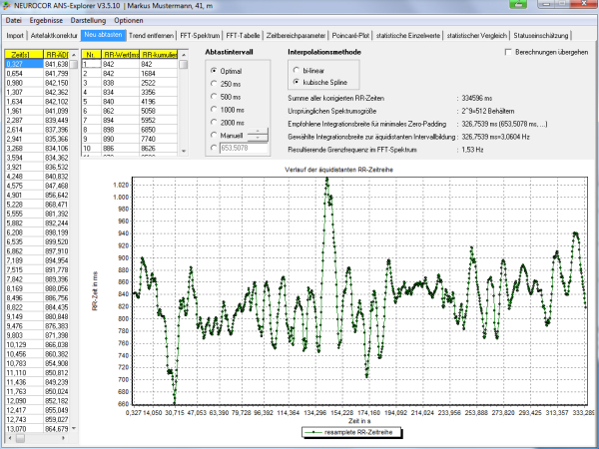Click the cell with value 868,471
Image resolution: width=599 pixels, height=449 pixels.
pos(56,205)
